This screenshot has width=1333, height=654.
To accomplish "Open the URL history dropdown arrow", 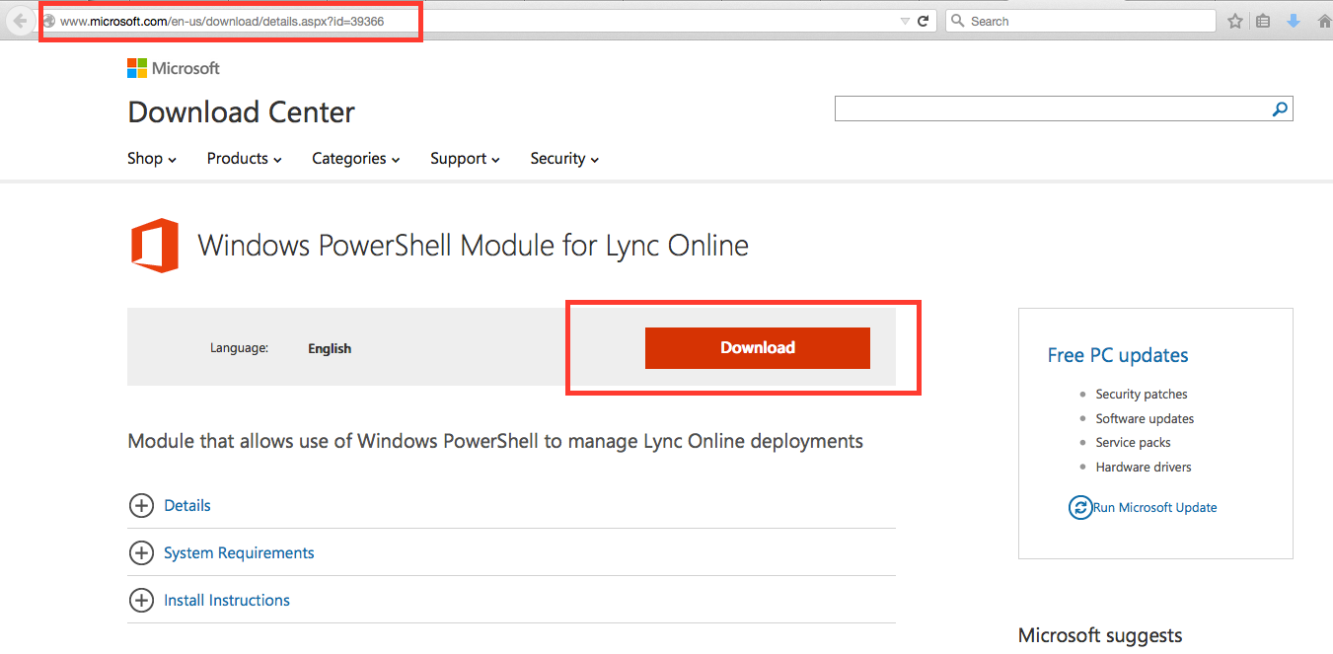I will point(905,21).
